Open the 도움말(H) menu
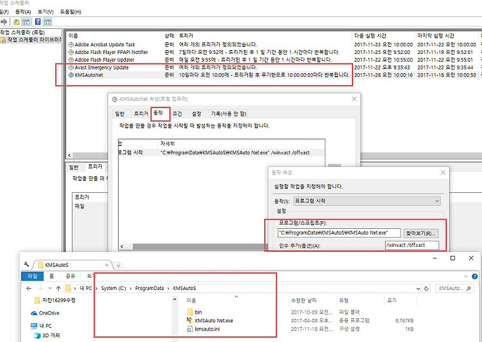482x342 pixels. [71, 12]
